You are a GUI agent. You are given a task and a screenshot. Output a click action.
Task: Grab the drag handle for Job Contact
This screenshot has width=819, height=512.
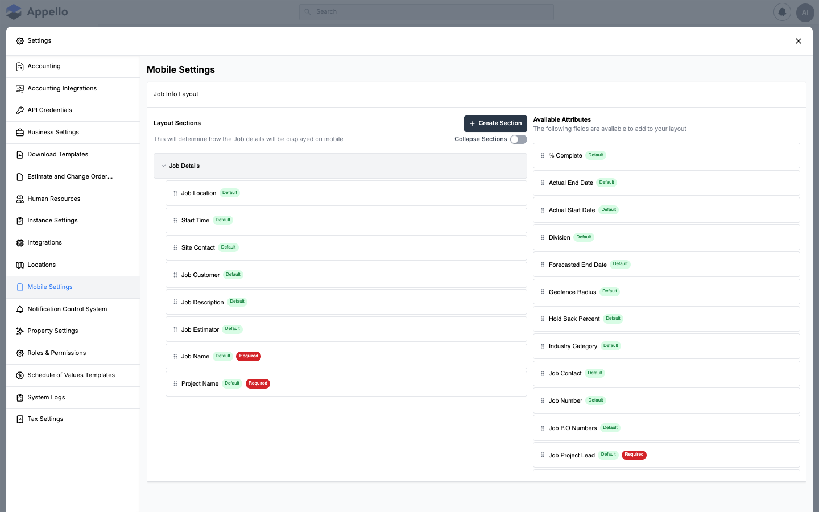(x=543, y=374)
